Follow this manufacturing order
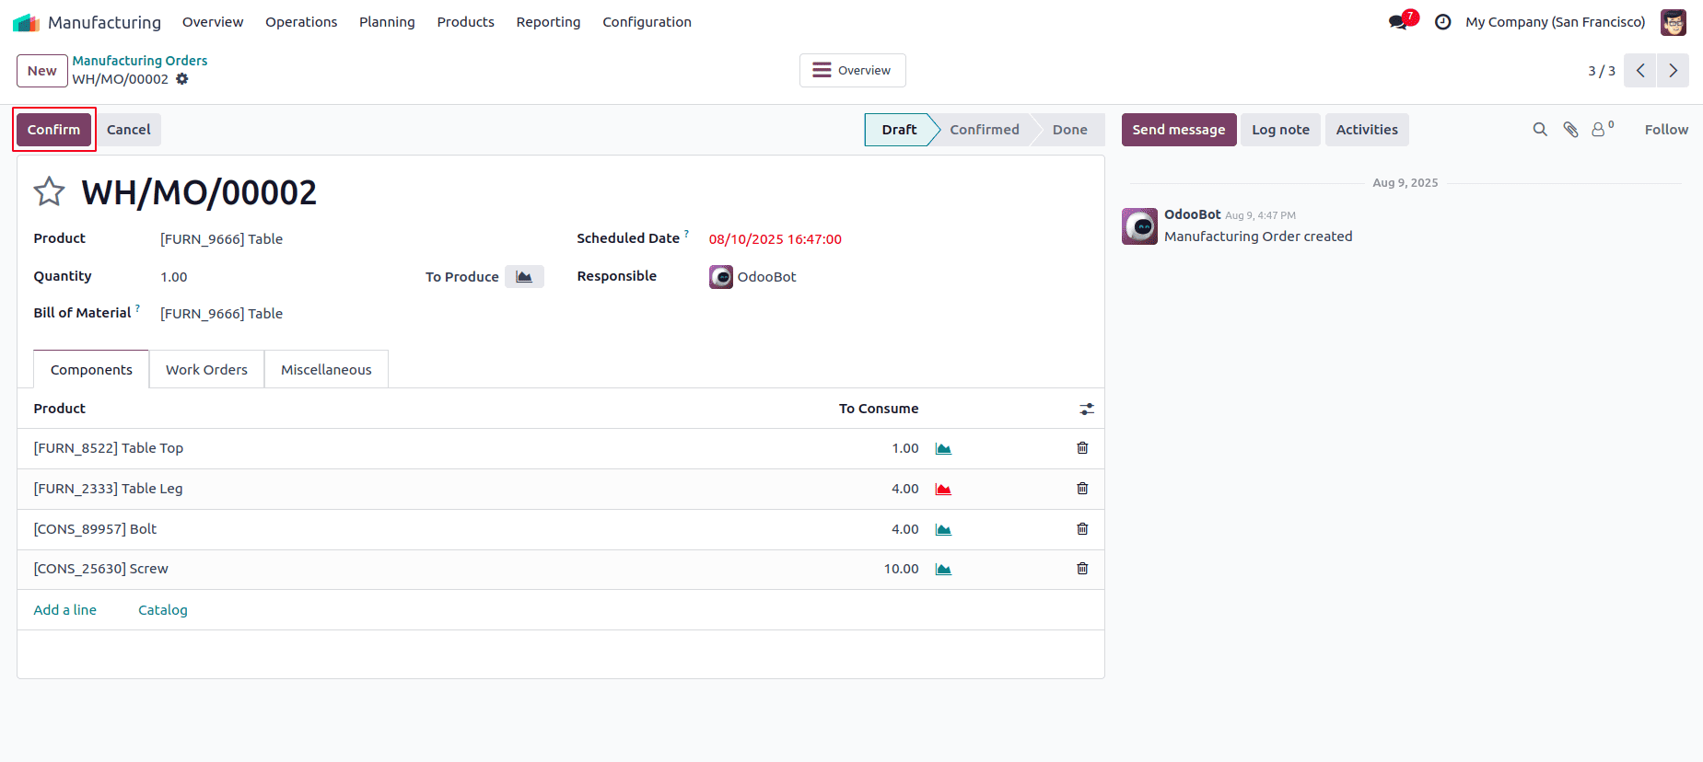This screenshot has height=762, width=1703. click(1666, 130)
